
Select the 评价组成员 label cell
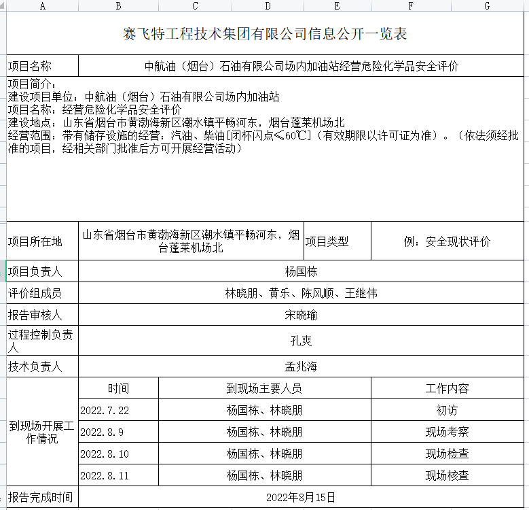click(43, 293)
